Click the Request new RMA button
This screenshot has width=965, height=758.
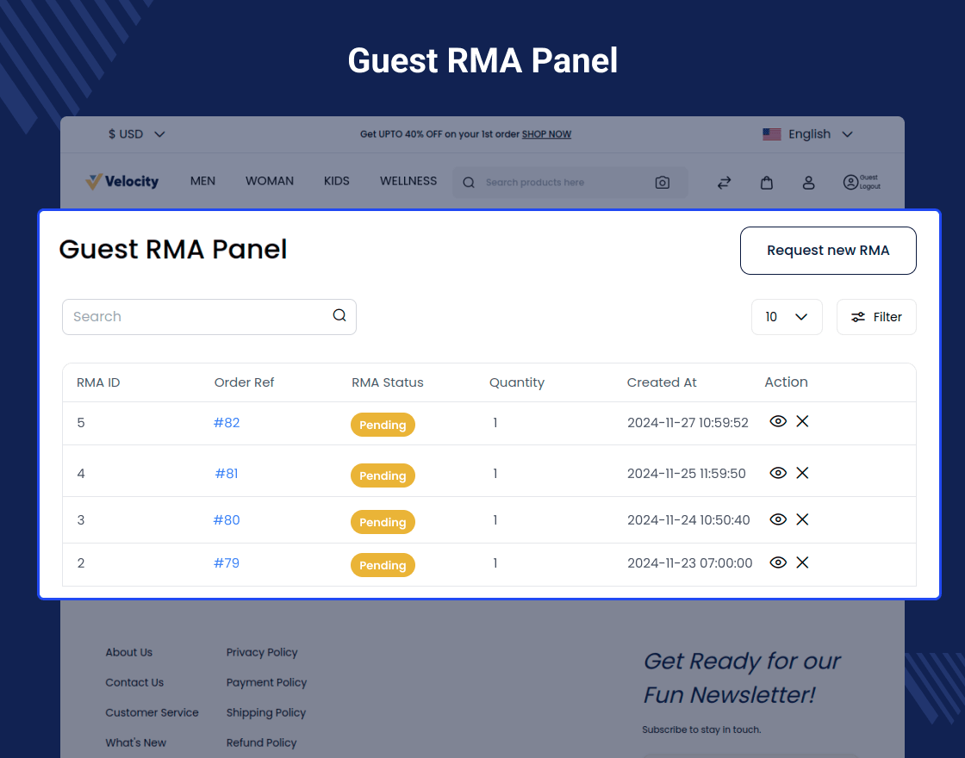click(827, 251)
